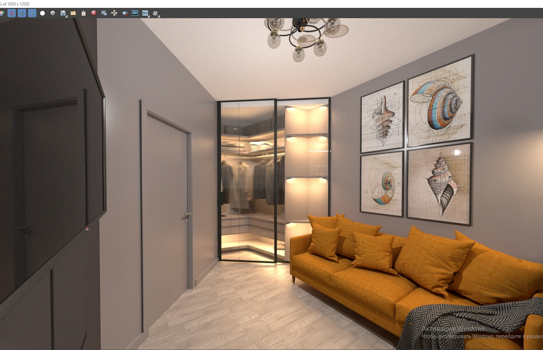543x350 pixels.
Task: Open an image with the folder icon
Action: [73, 13]
